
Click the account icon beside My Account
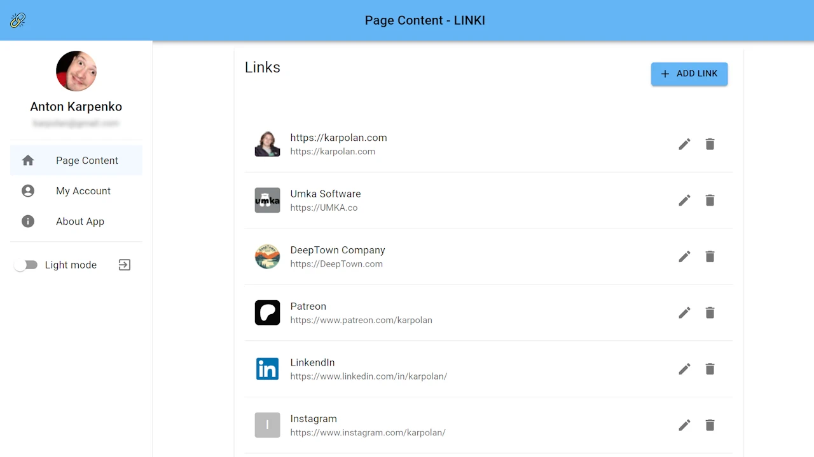coord(28,190)
